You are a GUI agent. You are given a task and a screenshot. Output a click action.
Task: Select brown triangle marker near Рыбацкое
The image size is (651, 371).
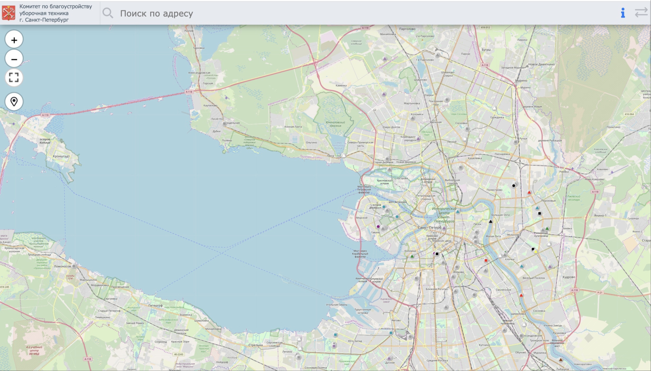560,360
